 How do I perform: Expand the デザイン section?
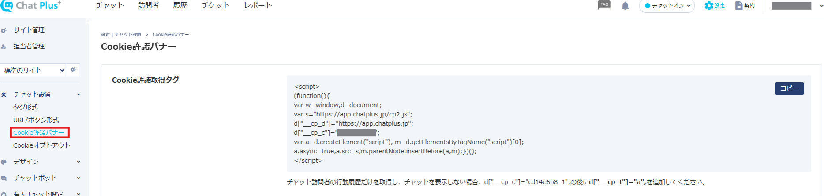(79, 162)
